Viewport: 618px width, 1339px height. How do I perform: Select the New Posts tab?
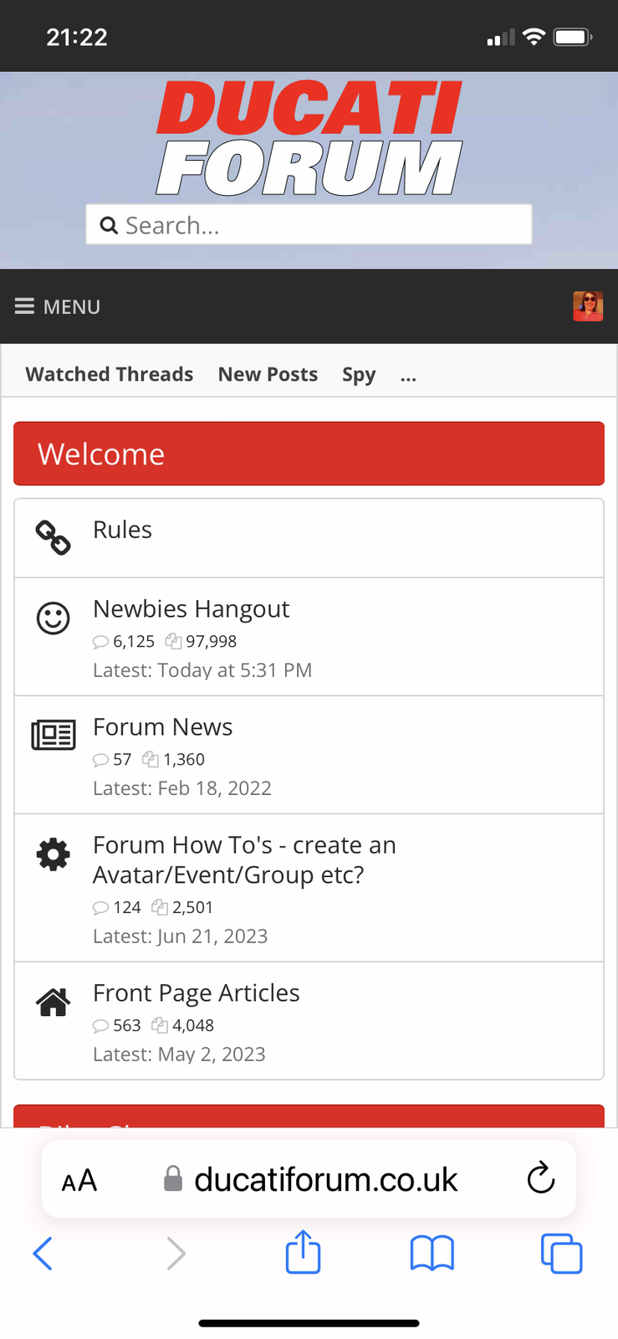[x=268, y=374]
